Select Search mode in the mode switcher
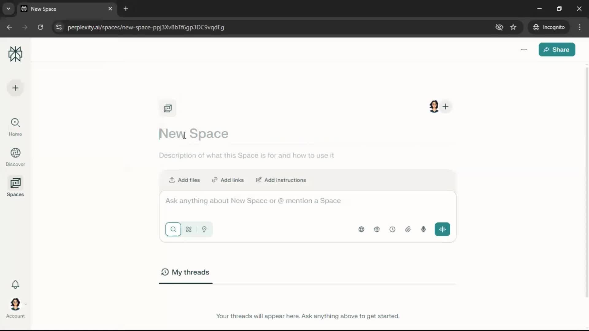Viewport: 589px width, 331px height. [x=173, y=229]
